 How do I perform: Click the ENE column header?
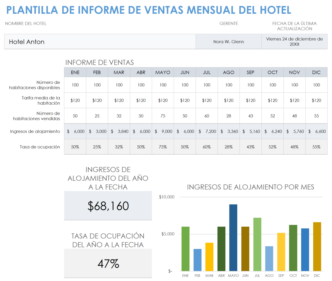[75, 72]
